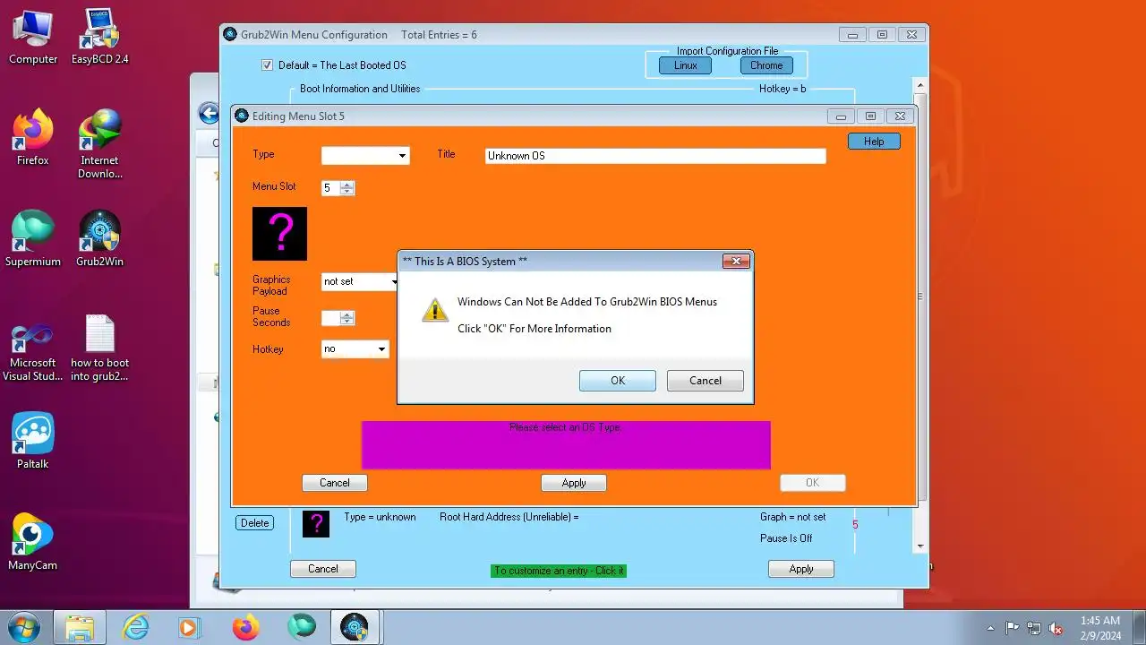Click the green 'To customize an entry' label
Viewport: 1146px width, 645px height.
560,571
